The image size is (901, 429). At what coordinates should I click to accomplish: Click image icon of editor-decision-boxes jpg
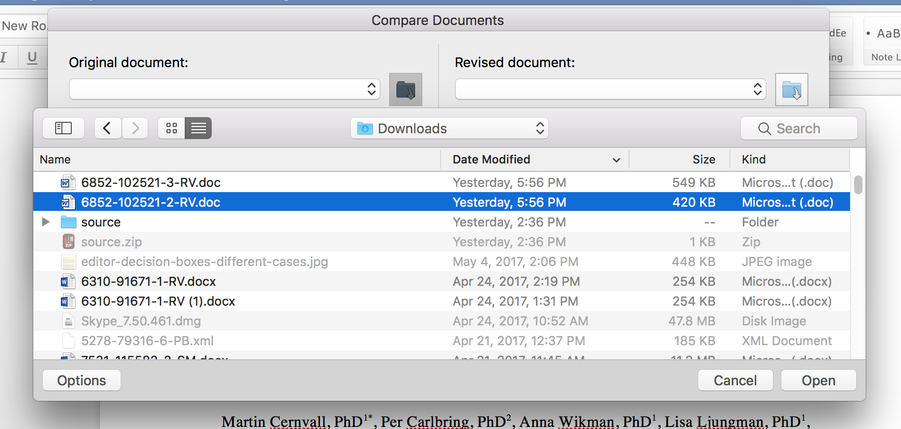[68, 261]
